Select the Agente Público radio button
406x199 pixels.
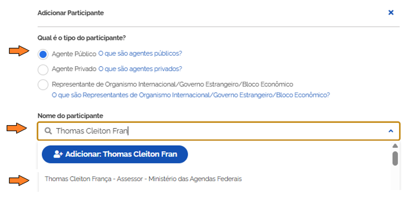[x=43, y=54]
